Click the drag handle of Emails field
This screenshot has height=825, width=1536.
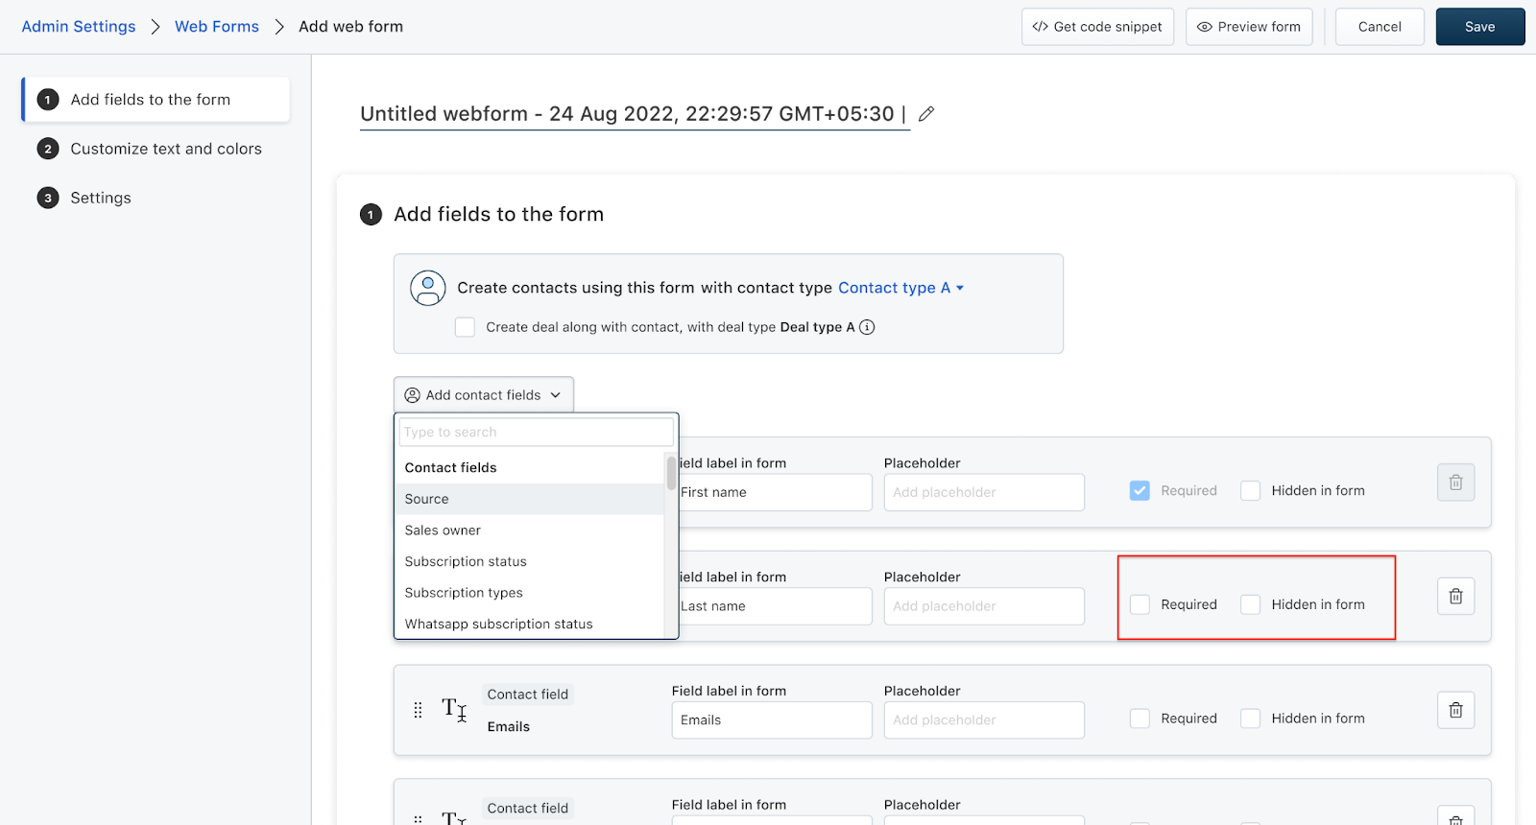click(x=418, y=710)
